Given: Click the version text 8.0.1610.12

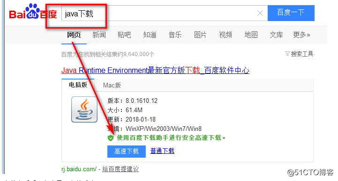Looking at the screenshot, I should [142, 101].
